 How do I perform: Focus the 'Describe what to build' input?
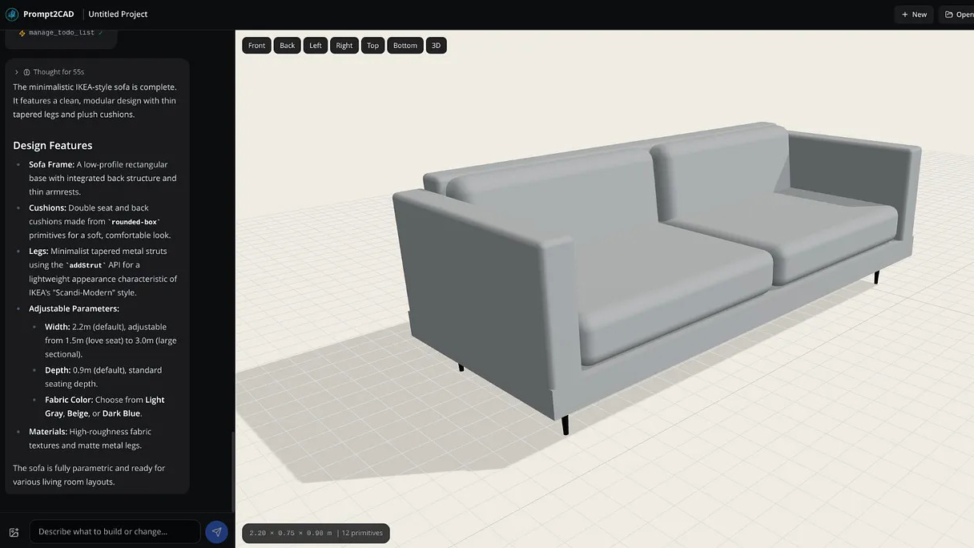[x=115, y=531]
